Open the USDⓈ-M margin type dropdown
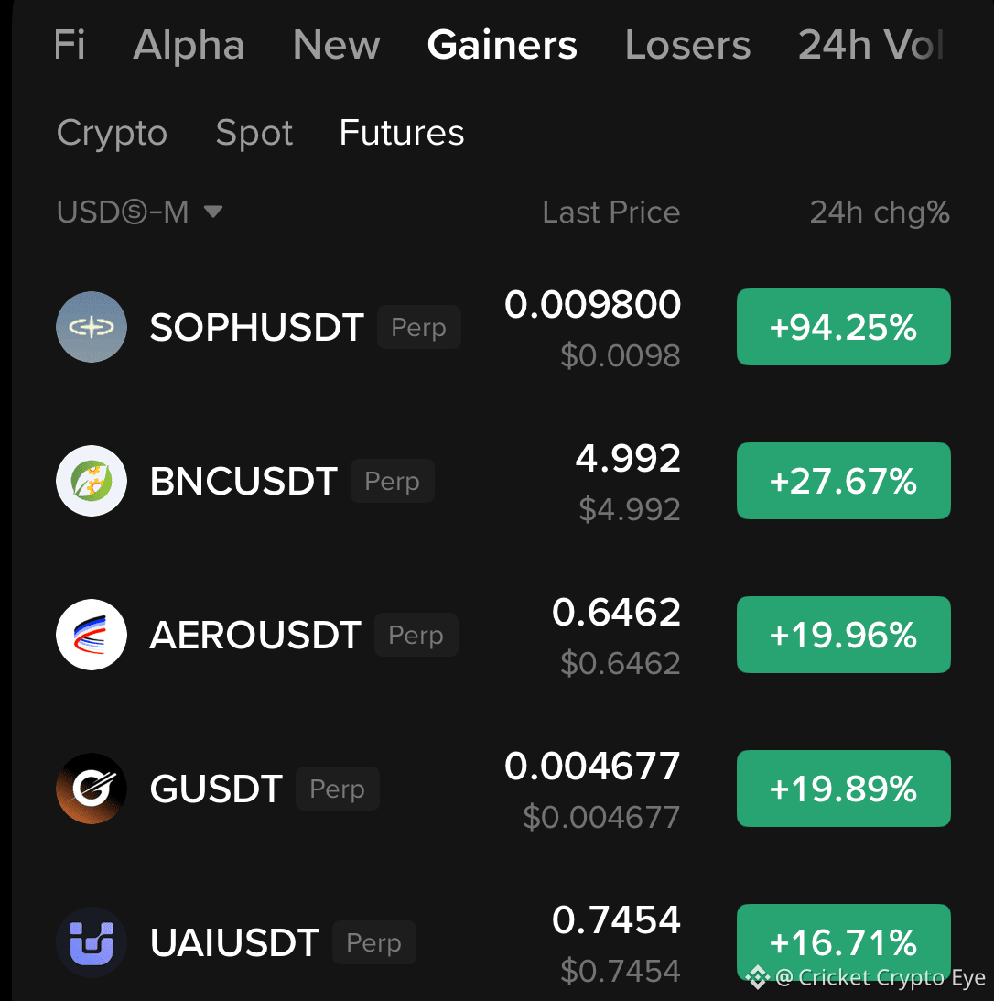994x1001 pixels. pos(140,212)
